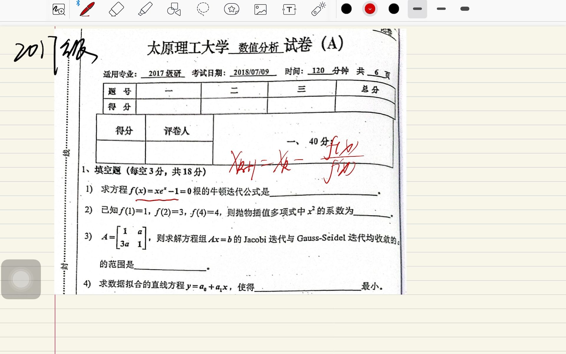Open the stickers and elements tool
This screenshot has width=566, height=354.
232,9
